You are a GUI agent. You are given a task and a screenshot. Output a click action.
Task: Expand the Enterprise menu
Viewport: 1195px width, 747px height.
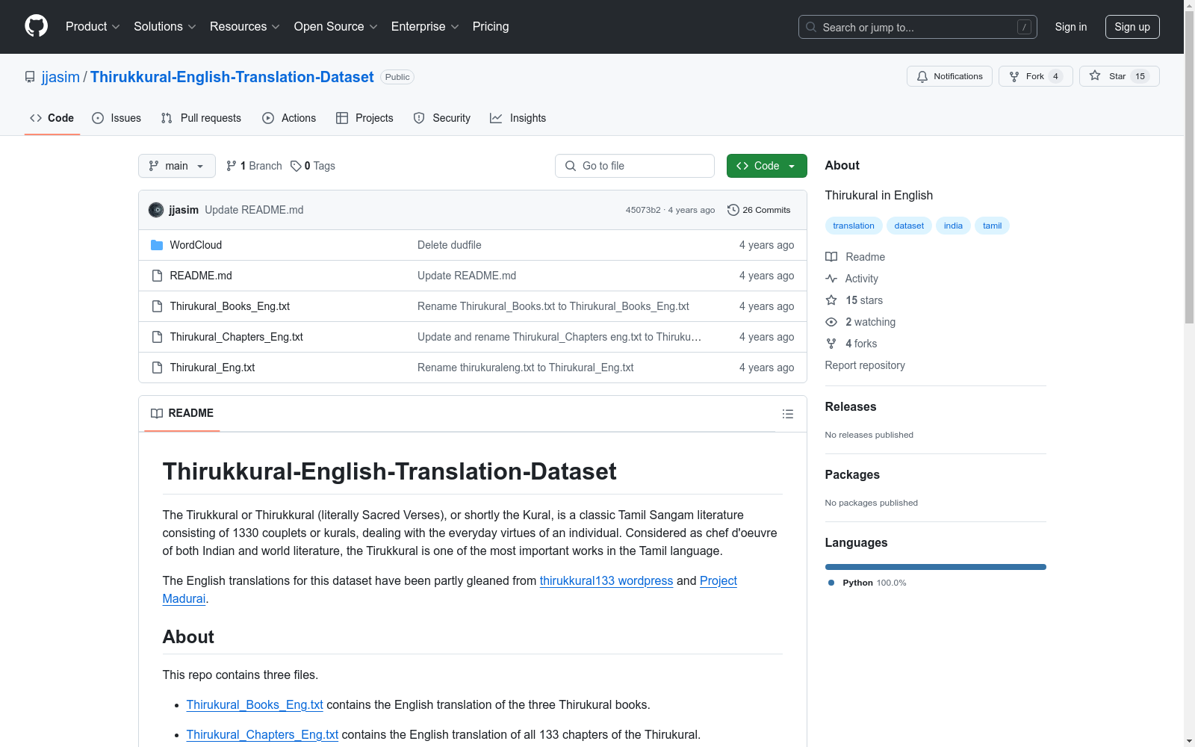(x=425, y=26)
